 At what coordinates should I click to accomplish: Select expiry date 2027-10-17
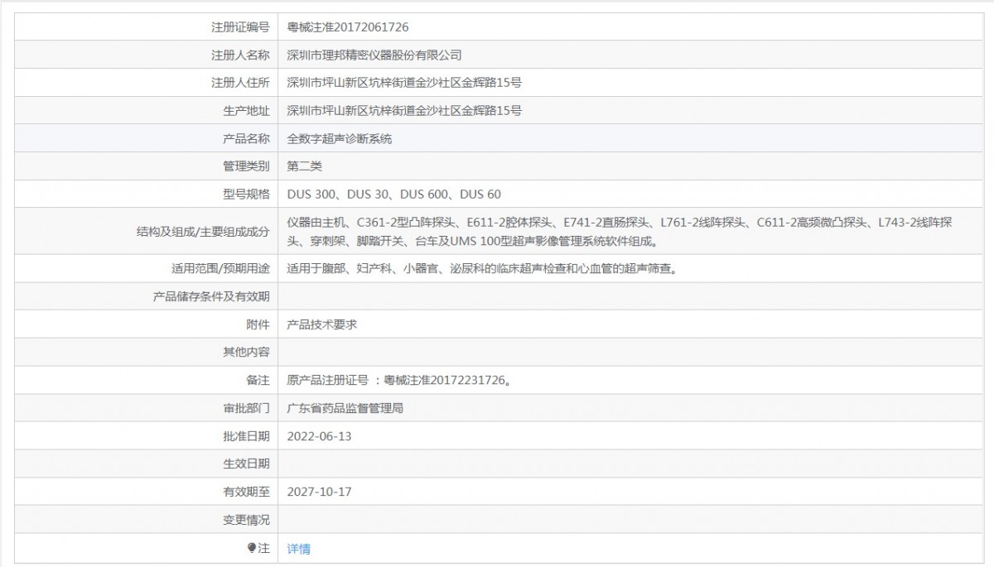click(319, 492)
